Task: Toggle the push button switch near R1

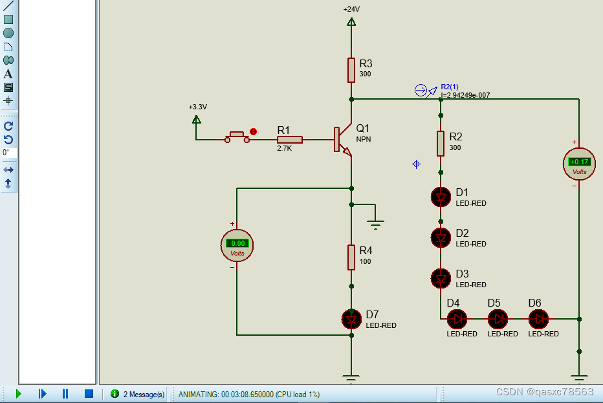Action: coord(237,137)
